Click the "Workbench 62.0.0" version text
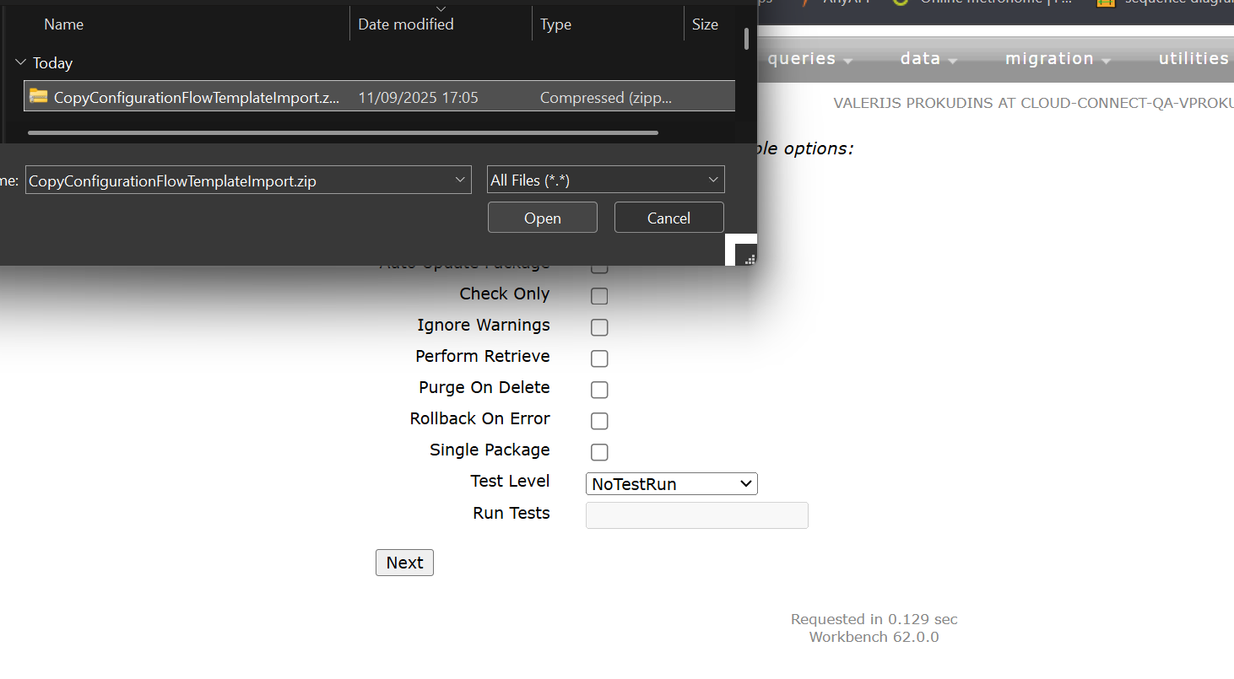The width and height of the screenshot is (1234, 679). [874, 637]
